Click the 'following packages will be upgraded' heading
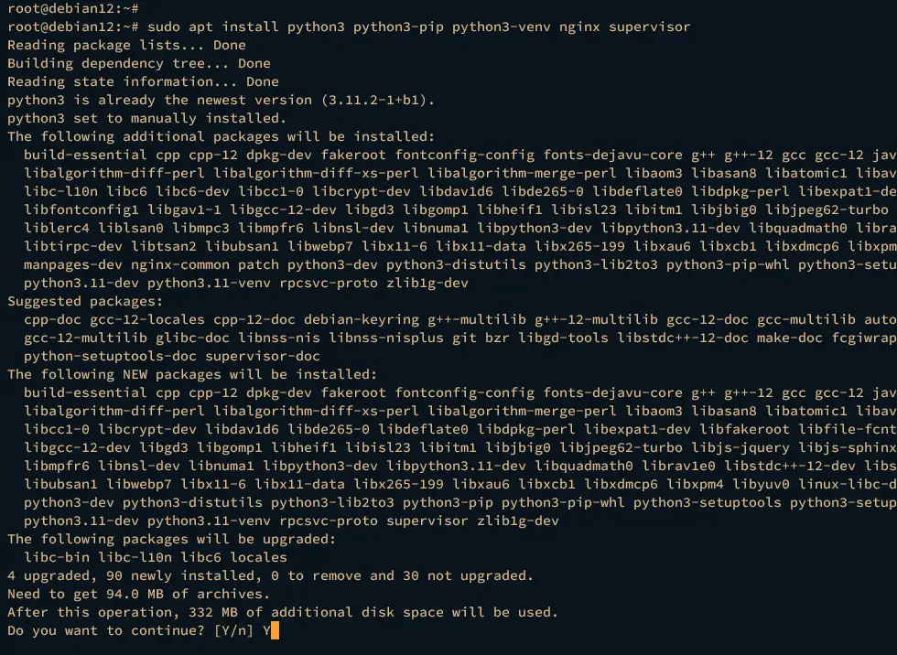 point(176,539)
